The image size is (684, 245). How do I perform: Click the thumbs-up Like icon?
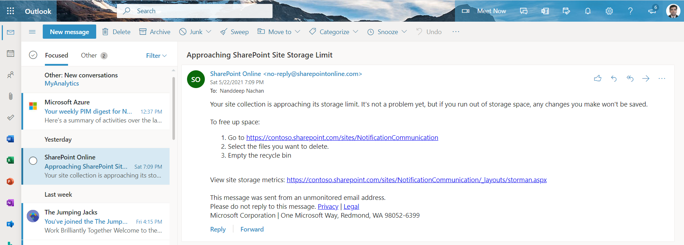pos(598,78)
